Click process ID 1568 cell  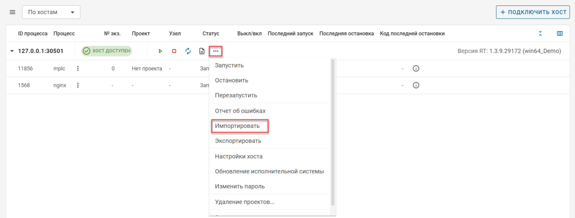(x=24, y=85)
